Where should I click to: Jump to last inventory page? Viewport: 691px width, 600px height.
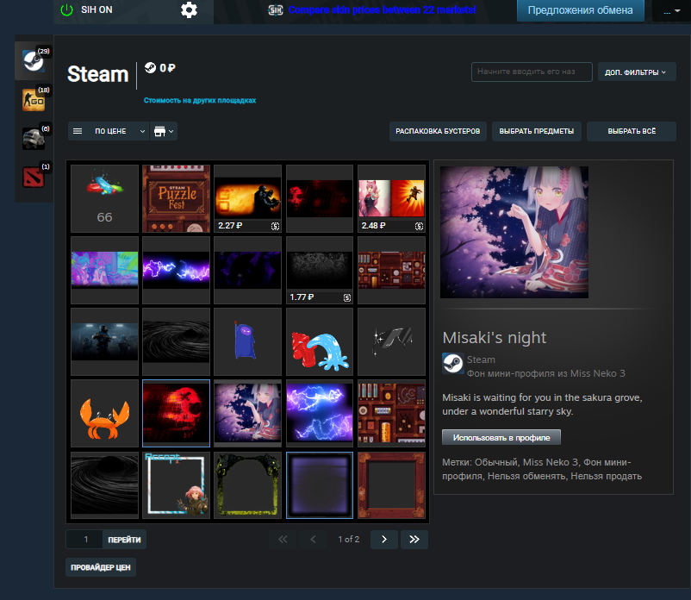tap(414, 539)
